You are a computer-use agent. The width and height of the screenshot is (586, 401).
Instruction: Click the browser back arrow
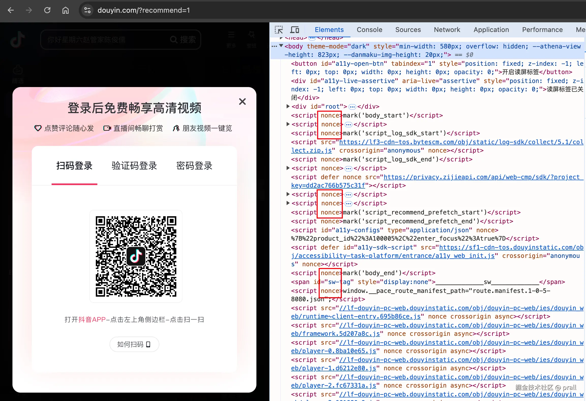11,10
